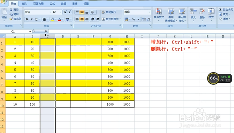234x133 pixels.
Task: Toggle underline formatting
Action: [x=36, y=19]
